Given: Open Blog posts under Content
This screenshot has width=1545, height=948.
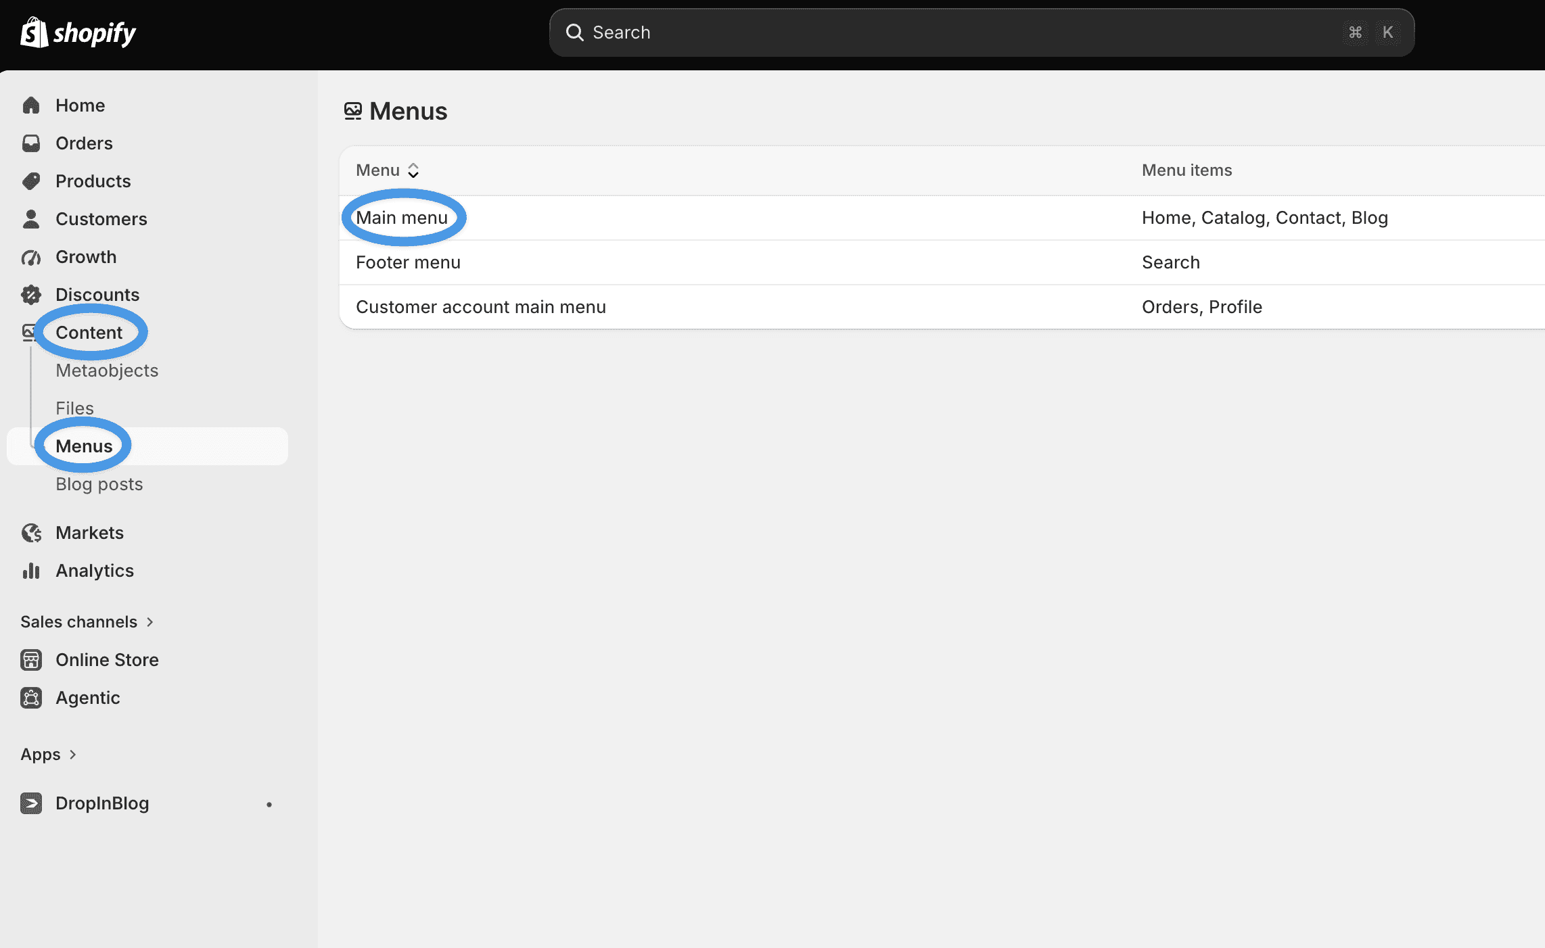Looking at the screenshot, I should (x=99, y=484).
